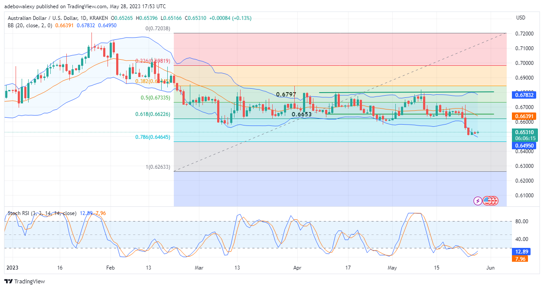Click the Apr label on the time axis
This screenshot has width=544, height=289.
(298, 268)
